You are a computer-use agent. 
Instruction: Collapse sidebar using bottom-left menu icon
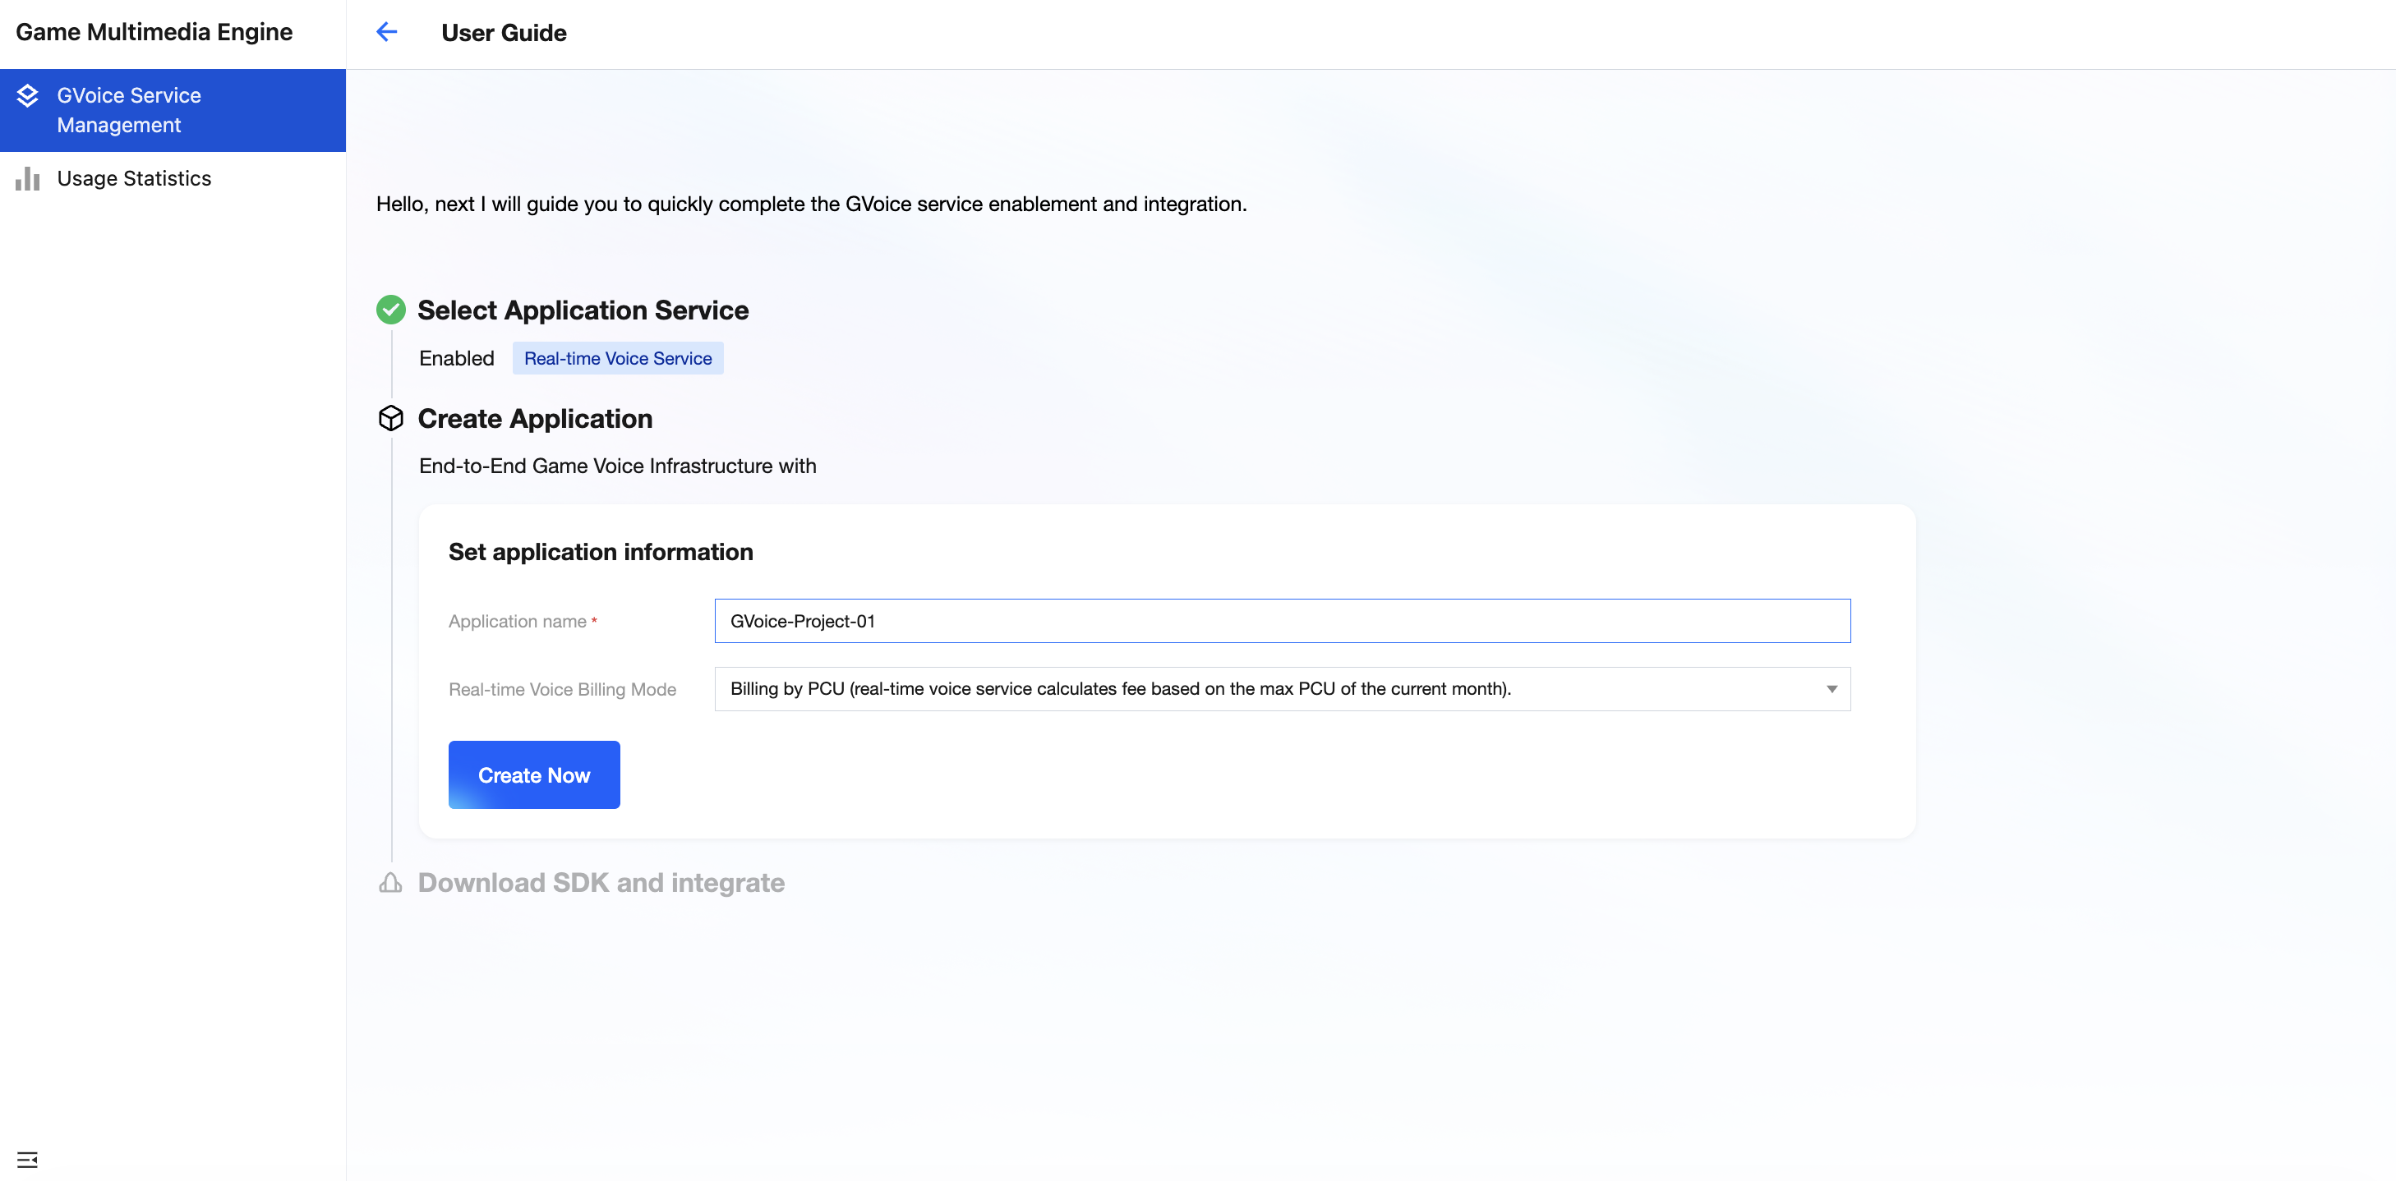coord(27,1160)
